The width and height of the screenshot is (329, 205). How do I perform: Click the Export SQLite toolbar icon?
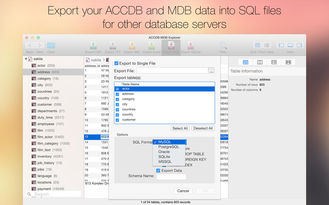pyautogui.click(x=190, y=46)
